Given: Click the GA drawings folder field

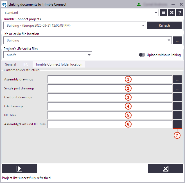Looking at the screenshot, I should pyautogui.click(x=110, y=106).
